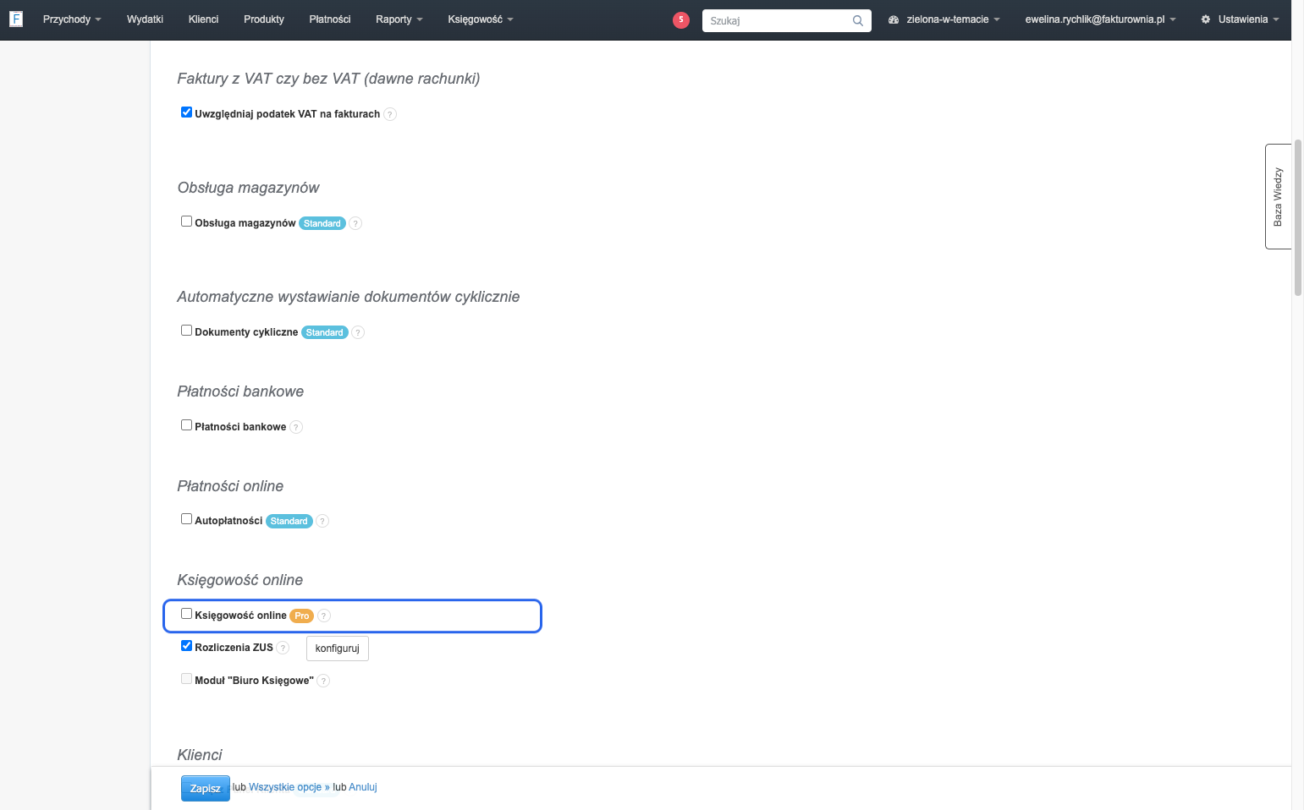
Task: Open the red notifications badge
Action: coord(681,20)
